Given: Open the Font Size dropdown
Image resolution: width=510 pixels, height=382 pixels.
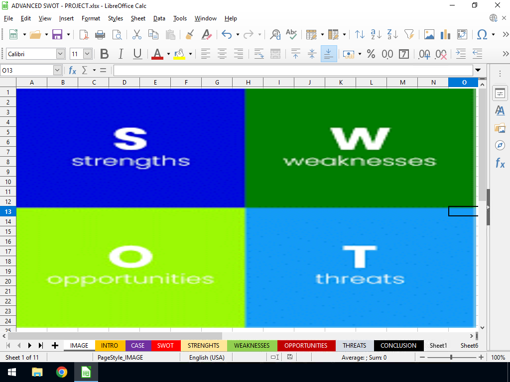Looking at the screenshot, I should (x=87, y=54).
